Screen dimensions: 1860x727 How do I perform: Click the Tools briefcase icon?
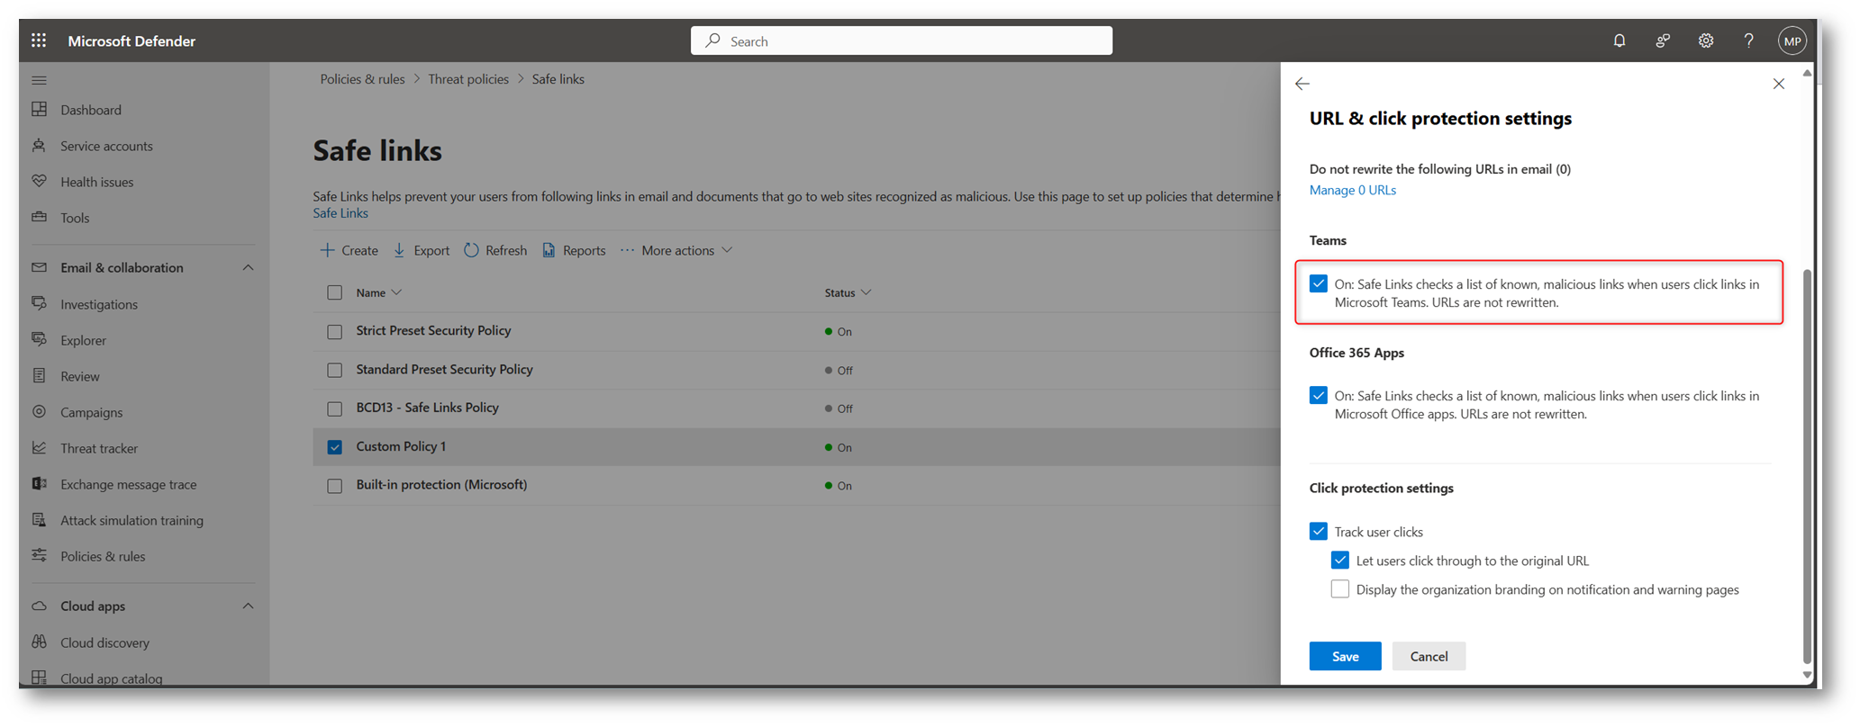tap(39, 217)
